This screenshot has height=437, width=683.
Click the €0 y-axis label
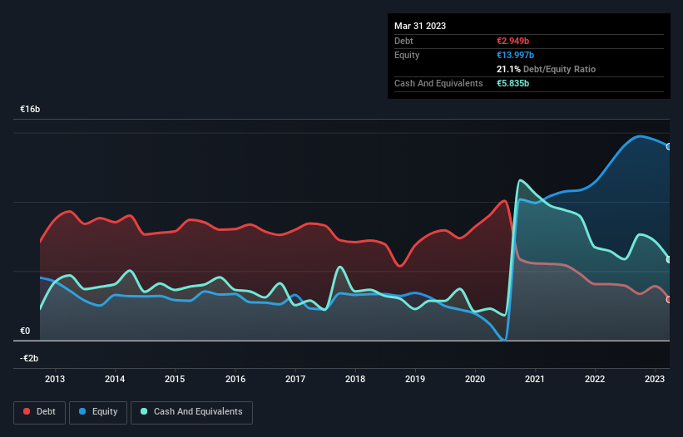click(25, 331)
